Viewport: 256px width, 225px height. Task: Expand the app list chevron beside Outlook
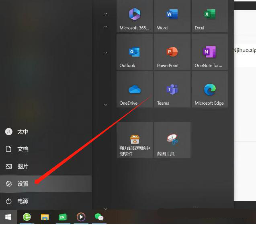[106, 53]
